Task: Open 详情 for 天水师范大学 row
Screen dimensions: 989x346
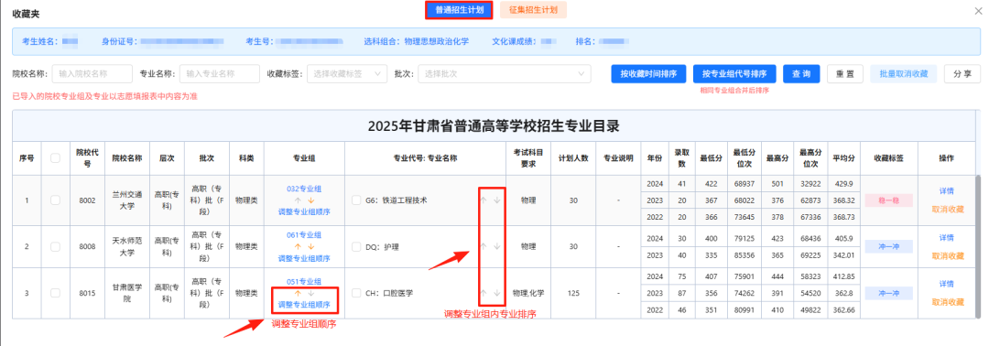Action: click(946, 238)
